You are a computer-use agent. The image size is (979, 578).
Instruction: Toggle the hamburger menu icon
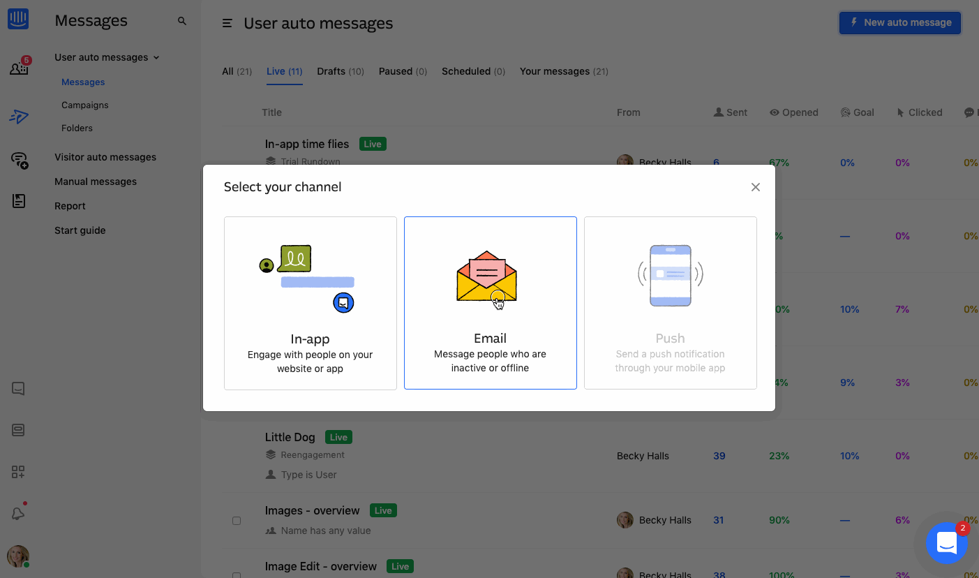(x=227, y=24)
